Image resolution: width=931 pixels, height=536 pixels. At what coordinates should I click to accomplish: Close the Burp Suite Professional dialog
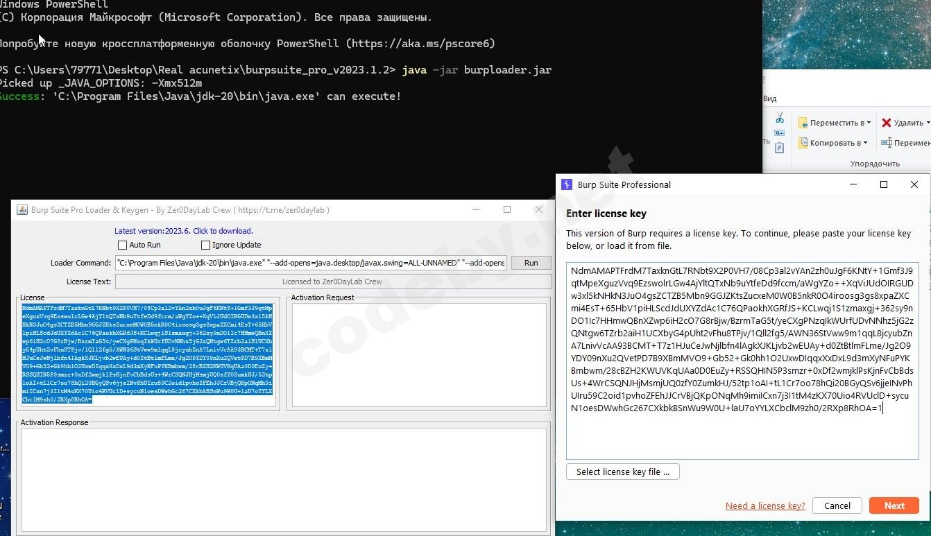[914, 184]
